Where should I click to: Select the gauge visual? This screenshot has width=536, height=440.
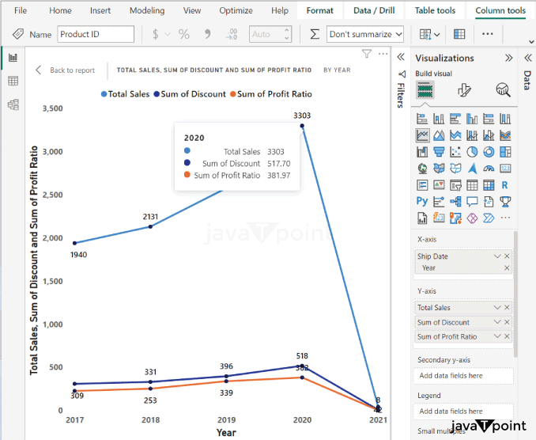click(489, 169)
